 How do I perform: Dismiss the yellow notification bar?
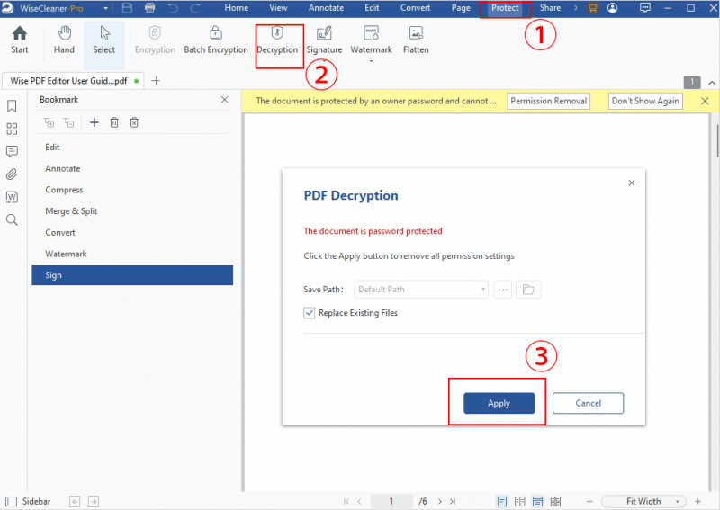pyautogui.click(x=706, y=101)
